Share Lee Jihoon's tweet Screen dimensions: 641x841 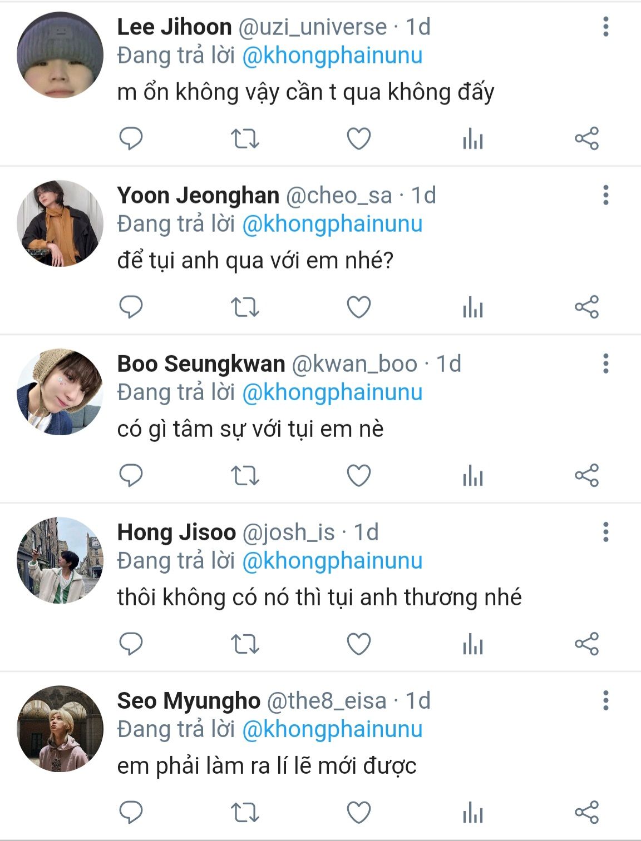[x=586, y=138]
